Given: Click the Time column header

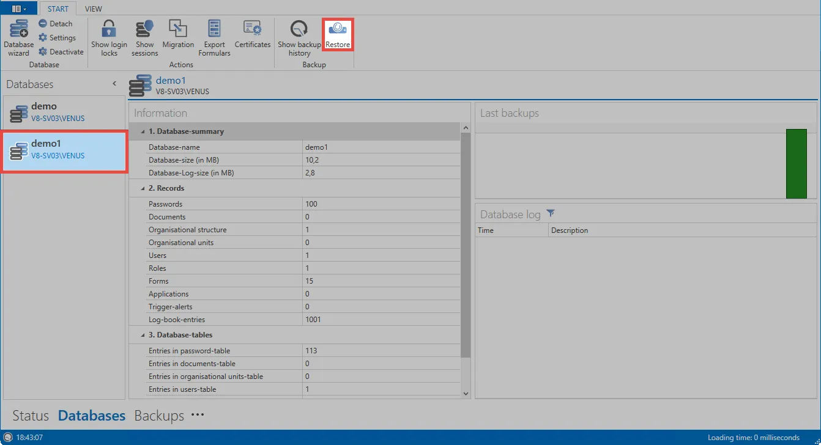Looking at the screenshot, I should tap(511, 230).
